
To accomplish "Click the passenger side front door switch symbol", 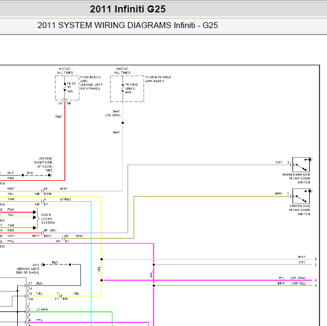I will tap(301, 165).
